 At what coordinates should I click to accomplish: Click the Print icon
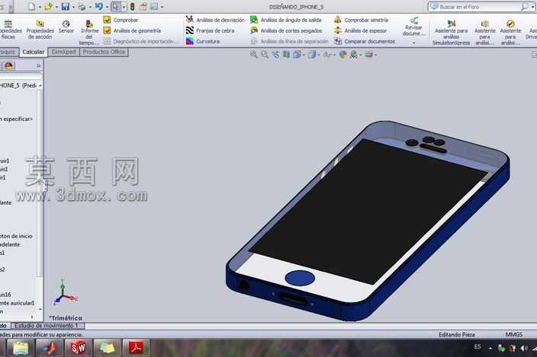[82, 6]
